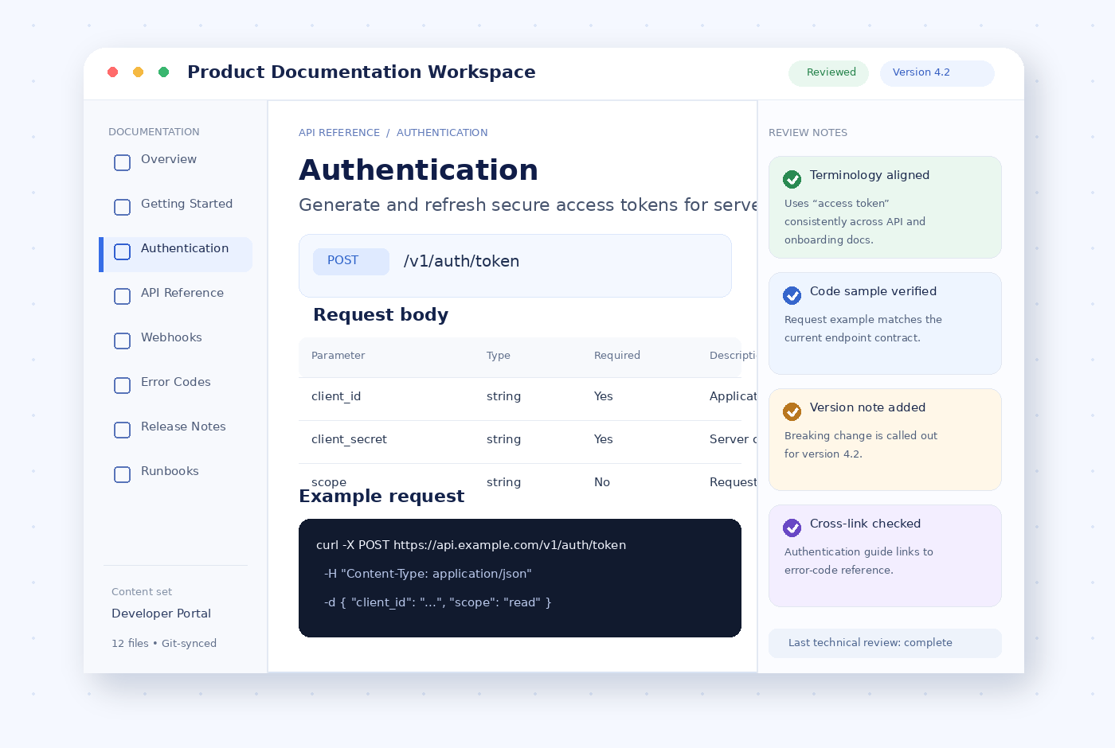
Task: Click the green check icon beside Terminology aligned
Action: (x=792, y=179)
